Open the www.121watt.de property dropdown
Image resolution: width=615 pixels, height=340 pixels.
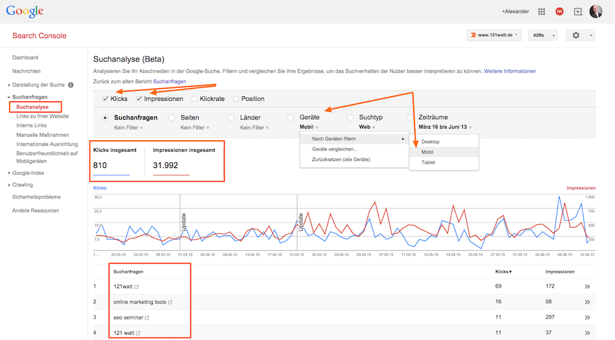494,36
